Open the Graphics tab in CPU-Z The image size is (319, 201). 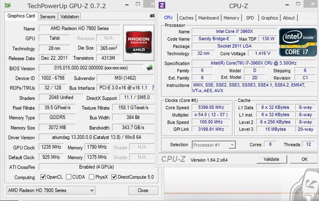(270, 18)
